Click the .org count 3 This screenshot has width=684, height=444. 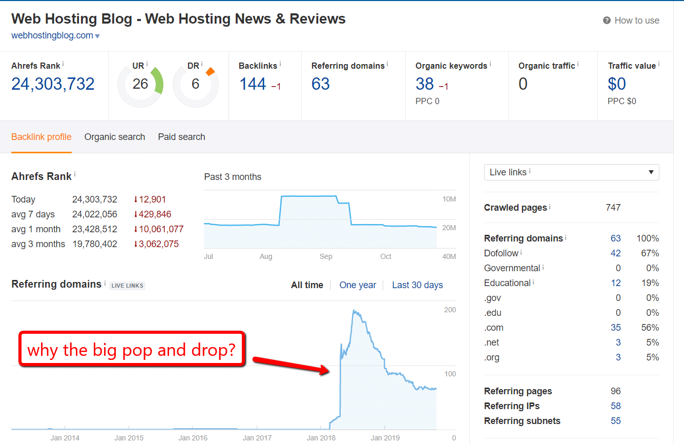[618, 357]
